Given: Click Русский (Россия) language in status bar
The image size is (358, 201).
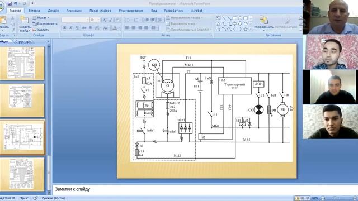Looking at the screenshot, I should (x=54, y=198).
